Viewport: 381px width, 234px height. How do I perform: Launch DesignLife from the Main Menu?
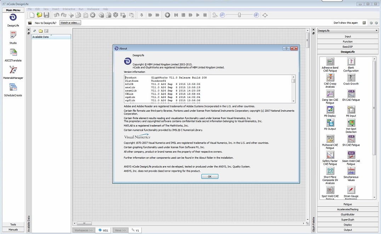[13, 20]
